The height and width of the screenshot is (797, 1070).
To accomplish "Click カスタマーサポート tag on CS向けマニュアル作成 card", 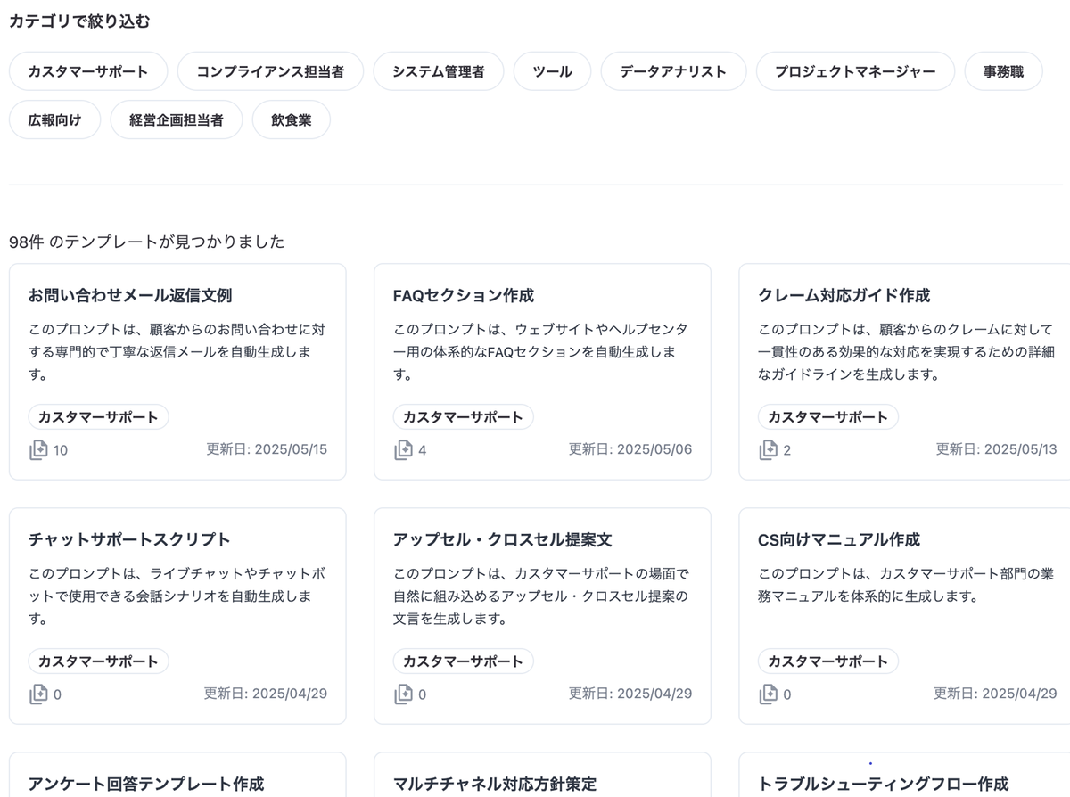I will tap(828, 661).
